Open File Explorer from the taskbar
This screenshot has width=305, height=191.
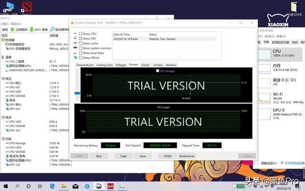[63, 186]
